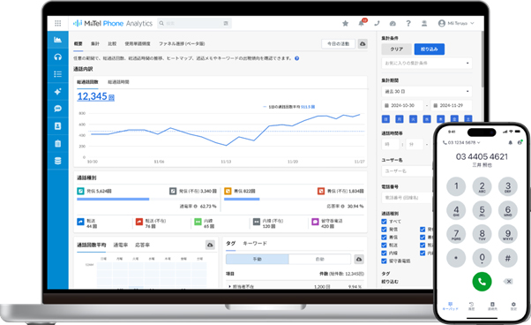Click the star favorites icon
Screen dimensions: 531x325
[345, 23]
